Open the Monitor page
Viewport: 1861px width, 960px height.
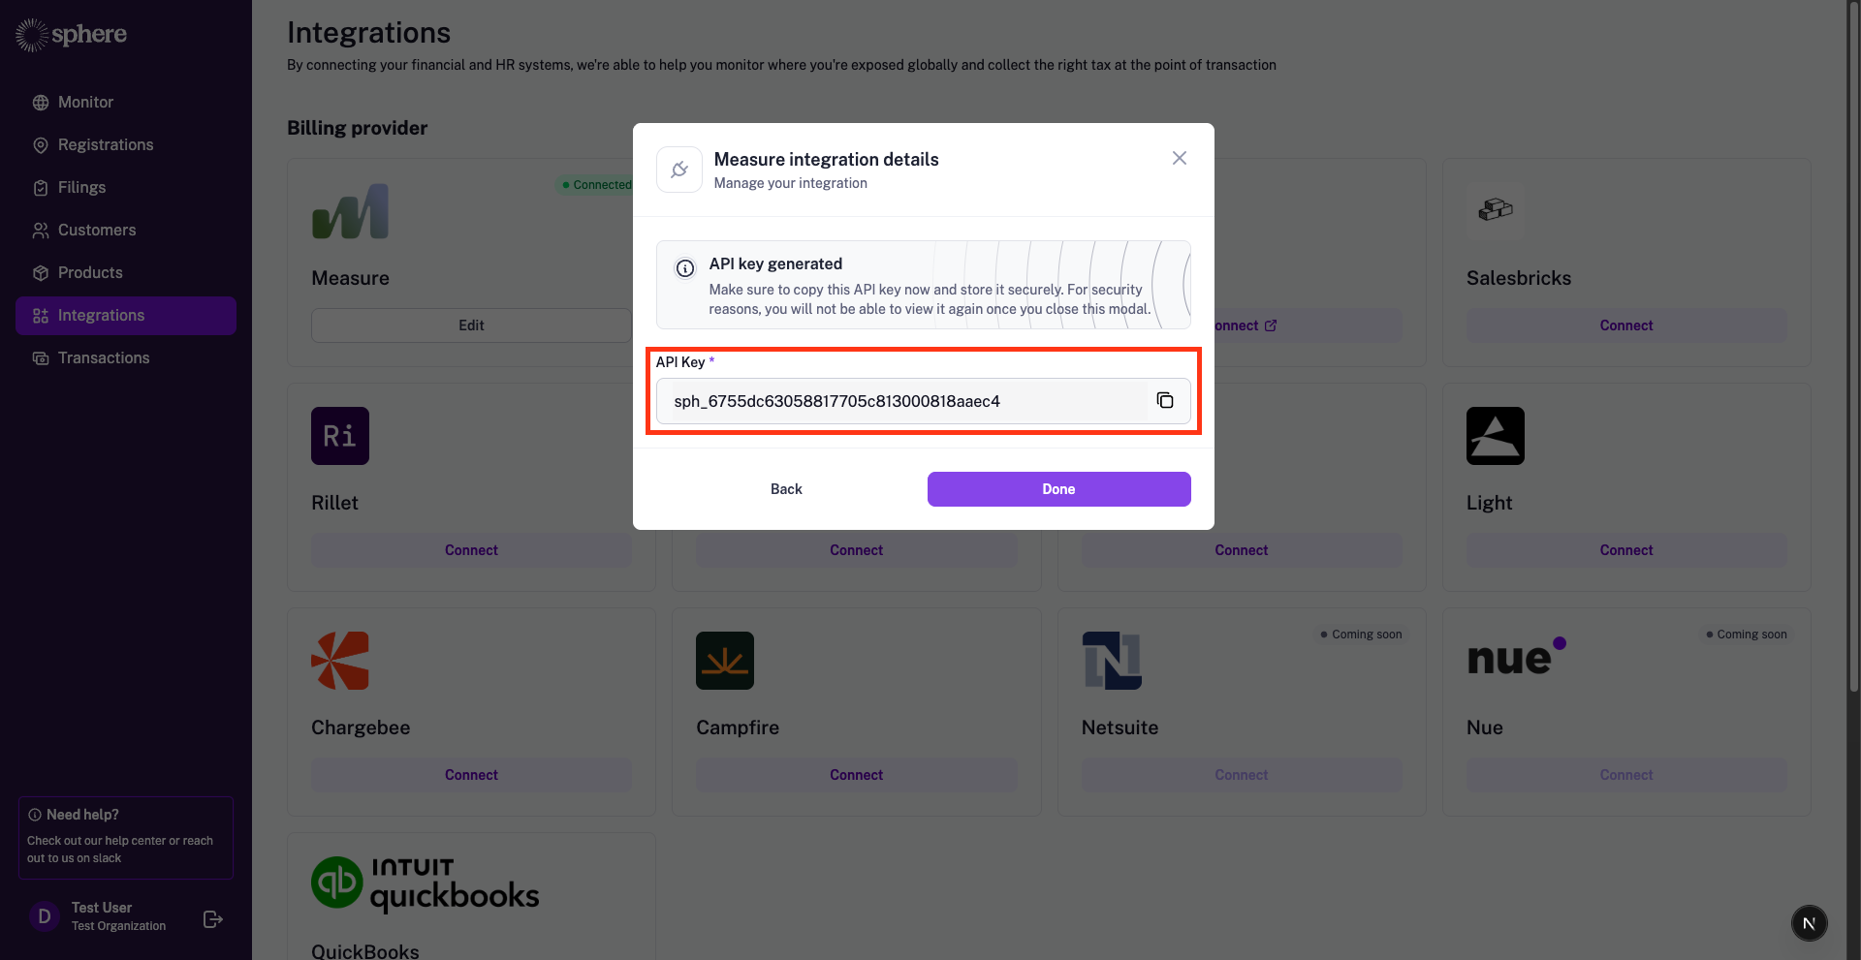coord(85,103)
